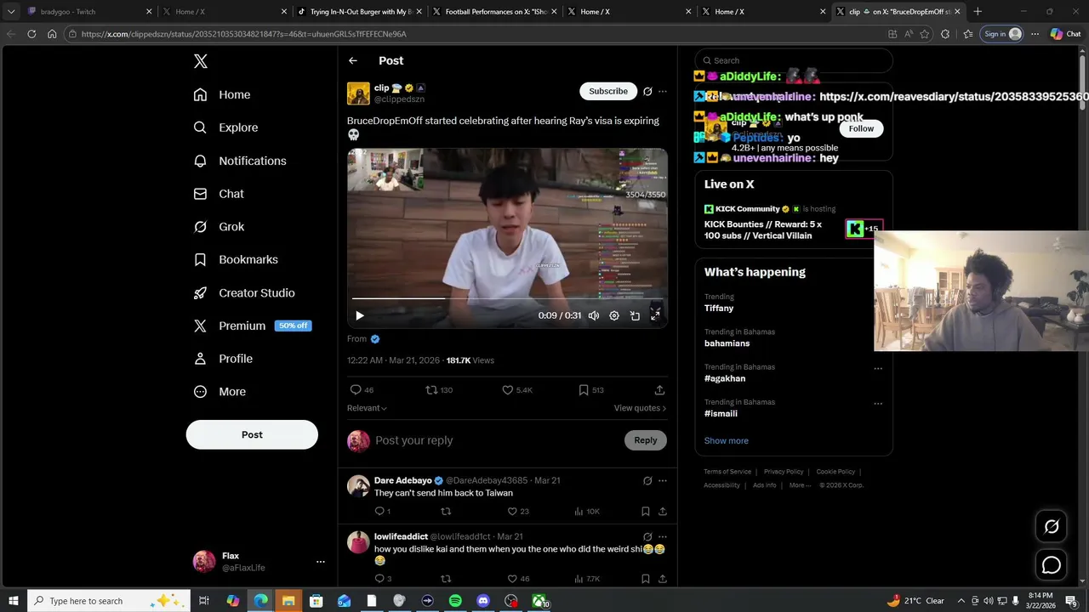This screenshot has width=1089, height=612.
Task: Open Explore from the sidebar
Action: [x=225, y=127]
